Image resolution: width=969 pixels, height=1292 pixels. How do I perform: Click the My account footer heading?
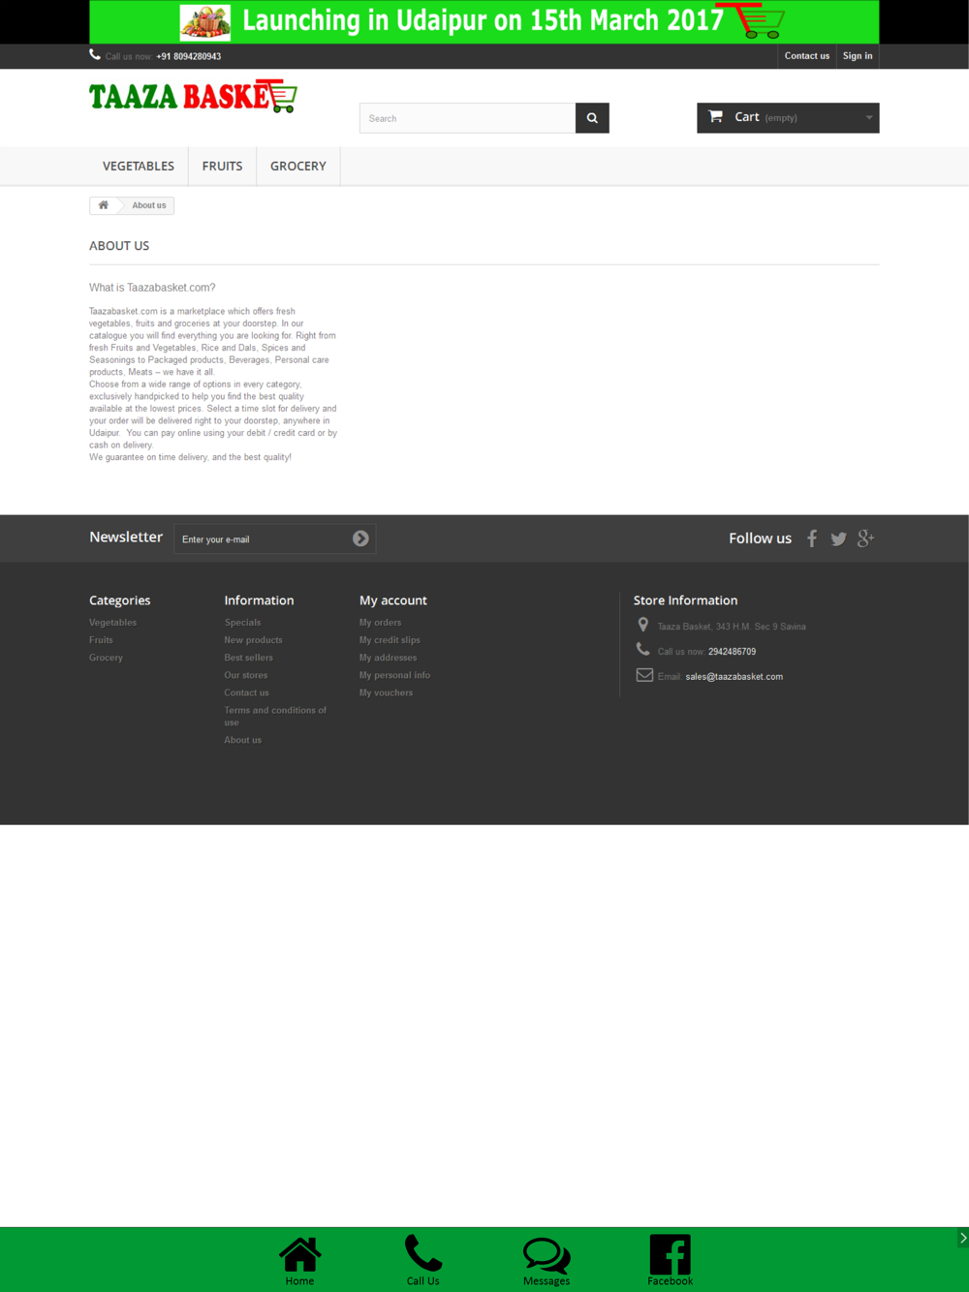click(x=392, y=600)
